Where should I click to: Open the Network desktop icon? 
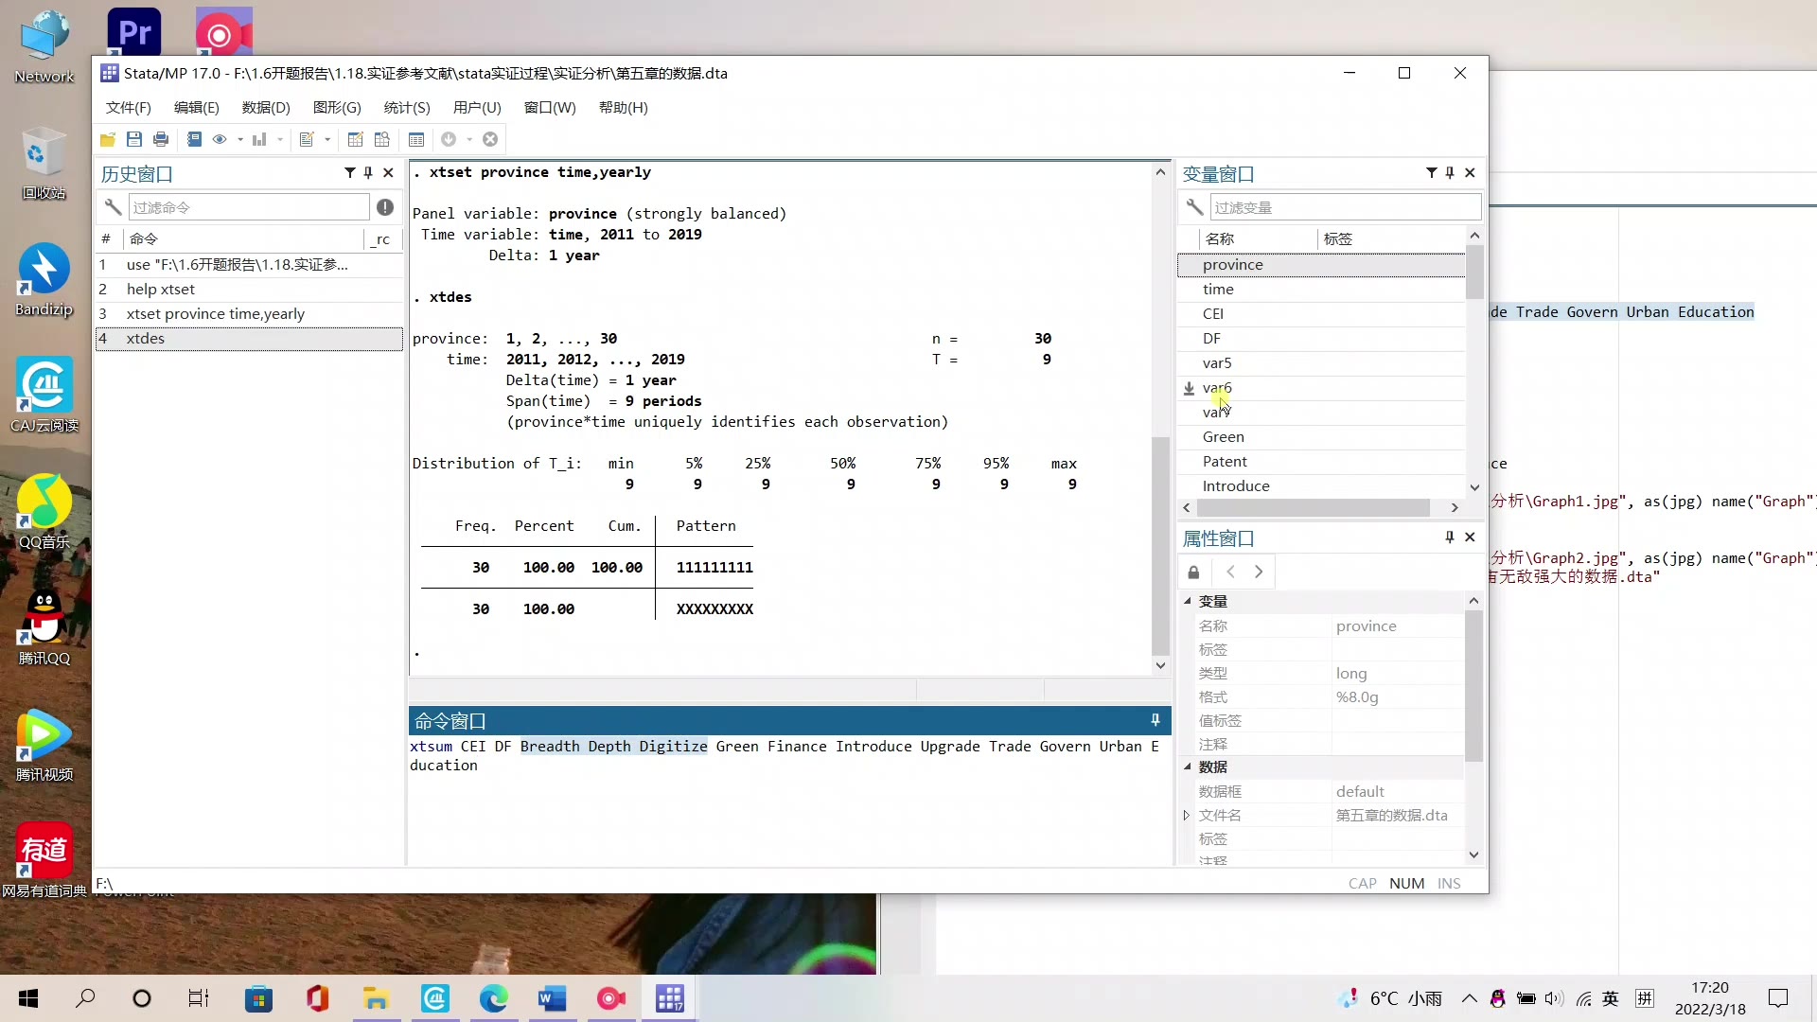tap(44, 47)
